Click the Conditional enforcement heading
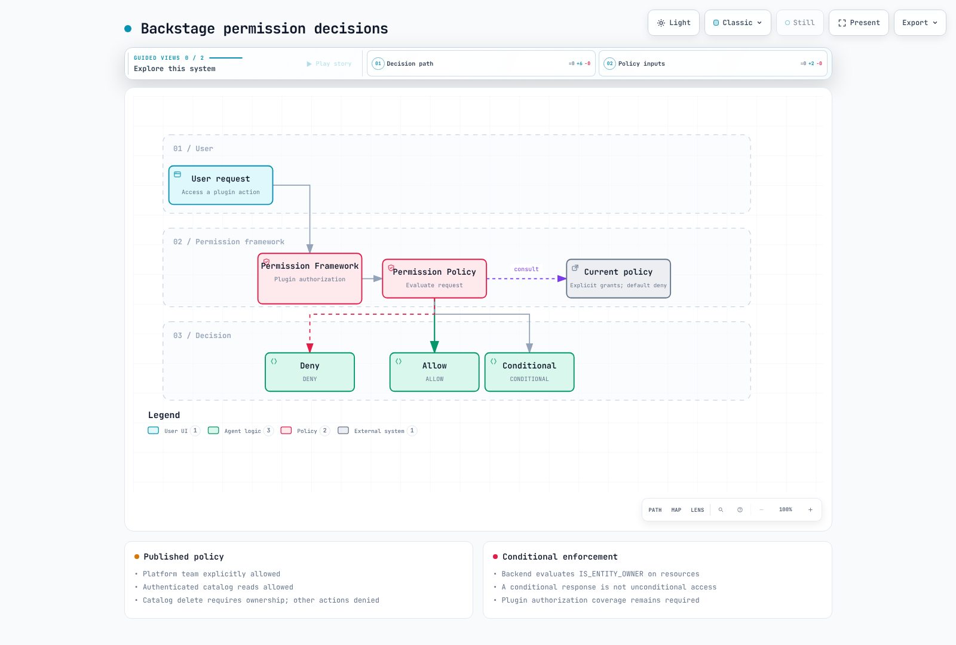 pos(560,557)
